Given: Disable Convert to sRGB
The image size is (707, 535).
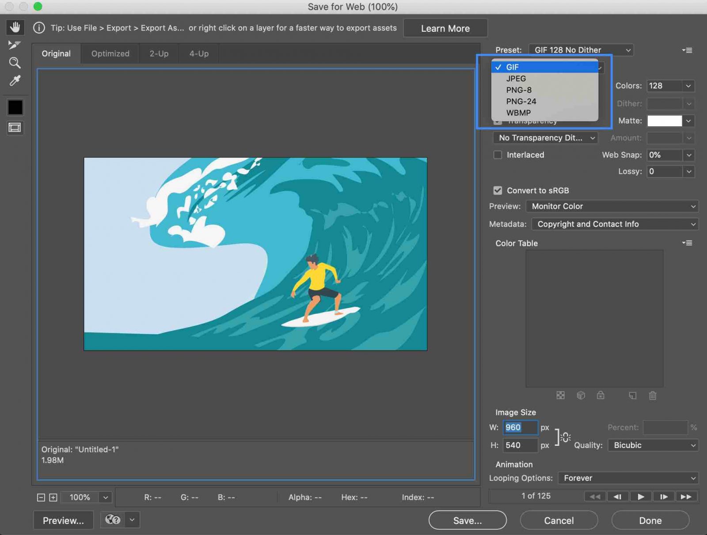Looking at the screenshot, I should [498, 190].
